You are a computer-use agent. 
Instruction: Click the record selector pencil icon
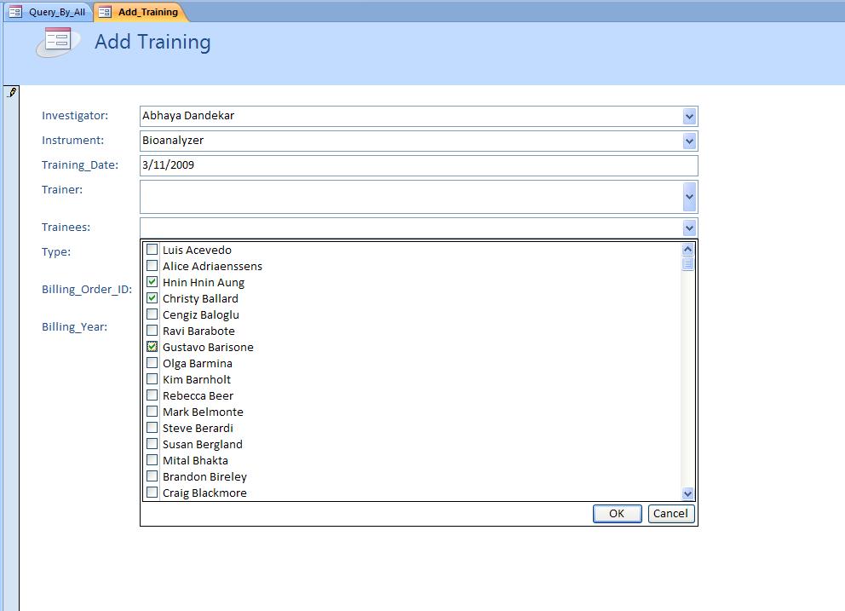[12, 93]
